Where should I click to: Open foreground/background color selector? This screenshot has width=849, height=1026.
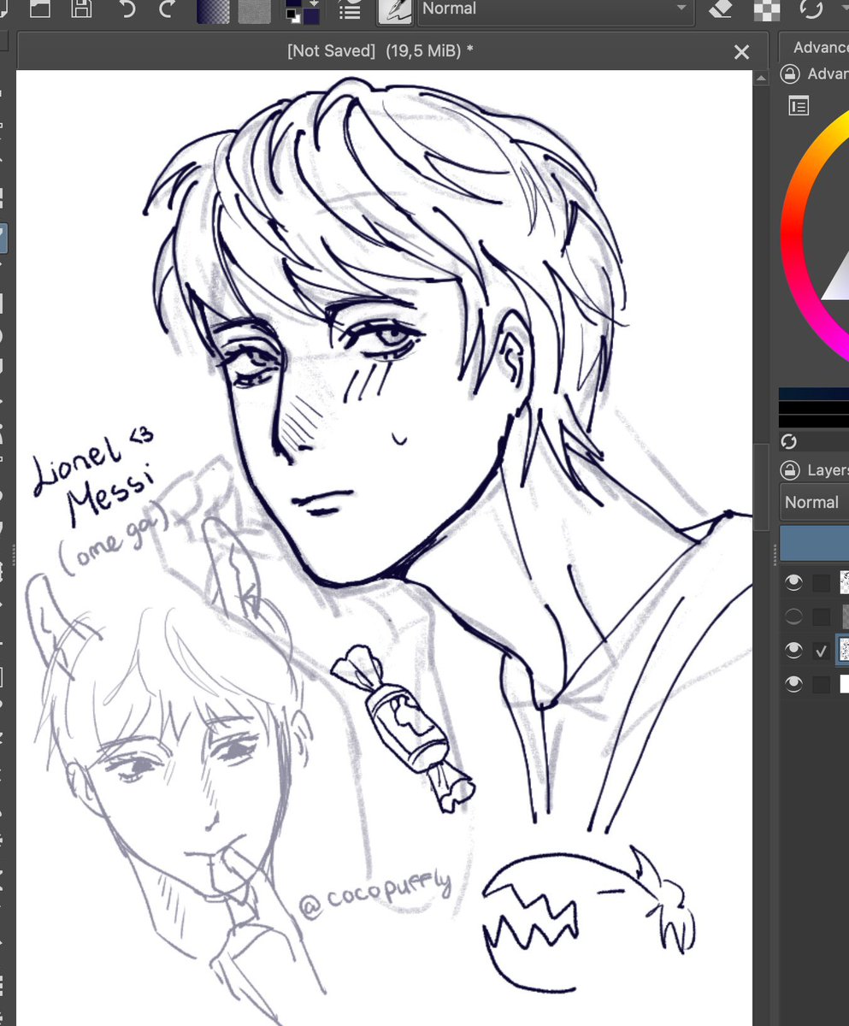[x=303, y=11]
